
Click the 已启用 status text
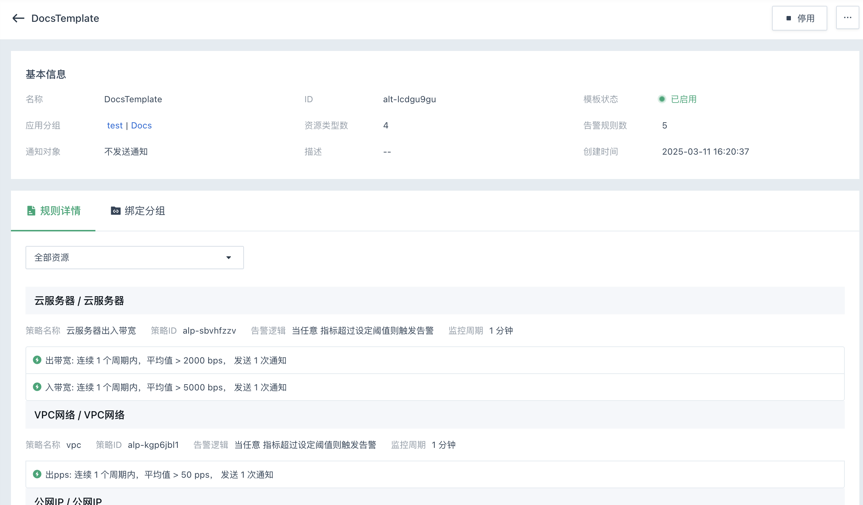pyautogui.click(x=683, y=99)
